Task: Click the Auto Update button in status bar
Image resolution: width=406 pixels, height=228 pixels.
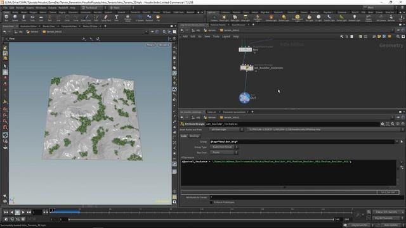Action: pos(391,225)
